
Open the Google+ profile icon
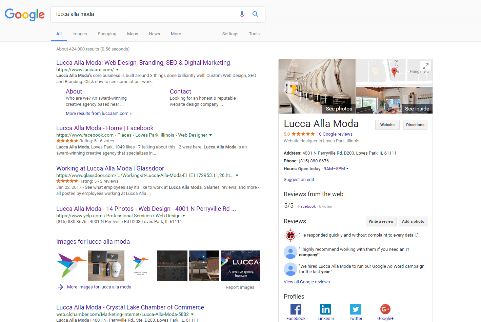coord(385,309)
